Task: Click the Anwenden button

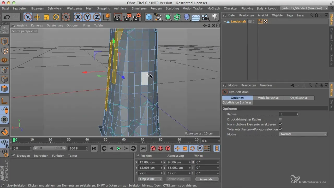Action: point(207,179)
